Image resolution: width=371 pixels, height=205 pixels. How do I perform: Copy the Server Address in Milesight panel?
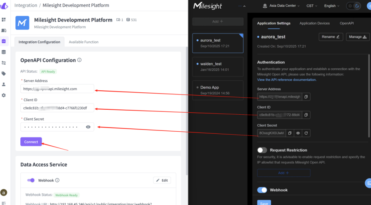[x=306, y=97]
